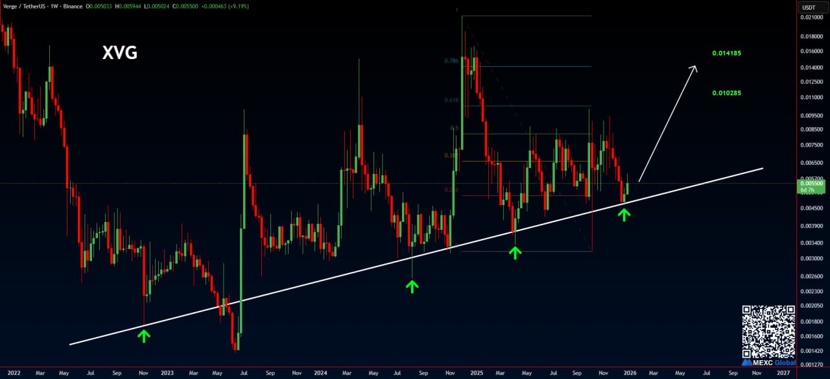Click the 0.014185 price target label
The image size is (830, 379).
pyautogui.click(x=726, y=53)
